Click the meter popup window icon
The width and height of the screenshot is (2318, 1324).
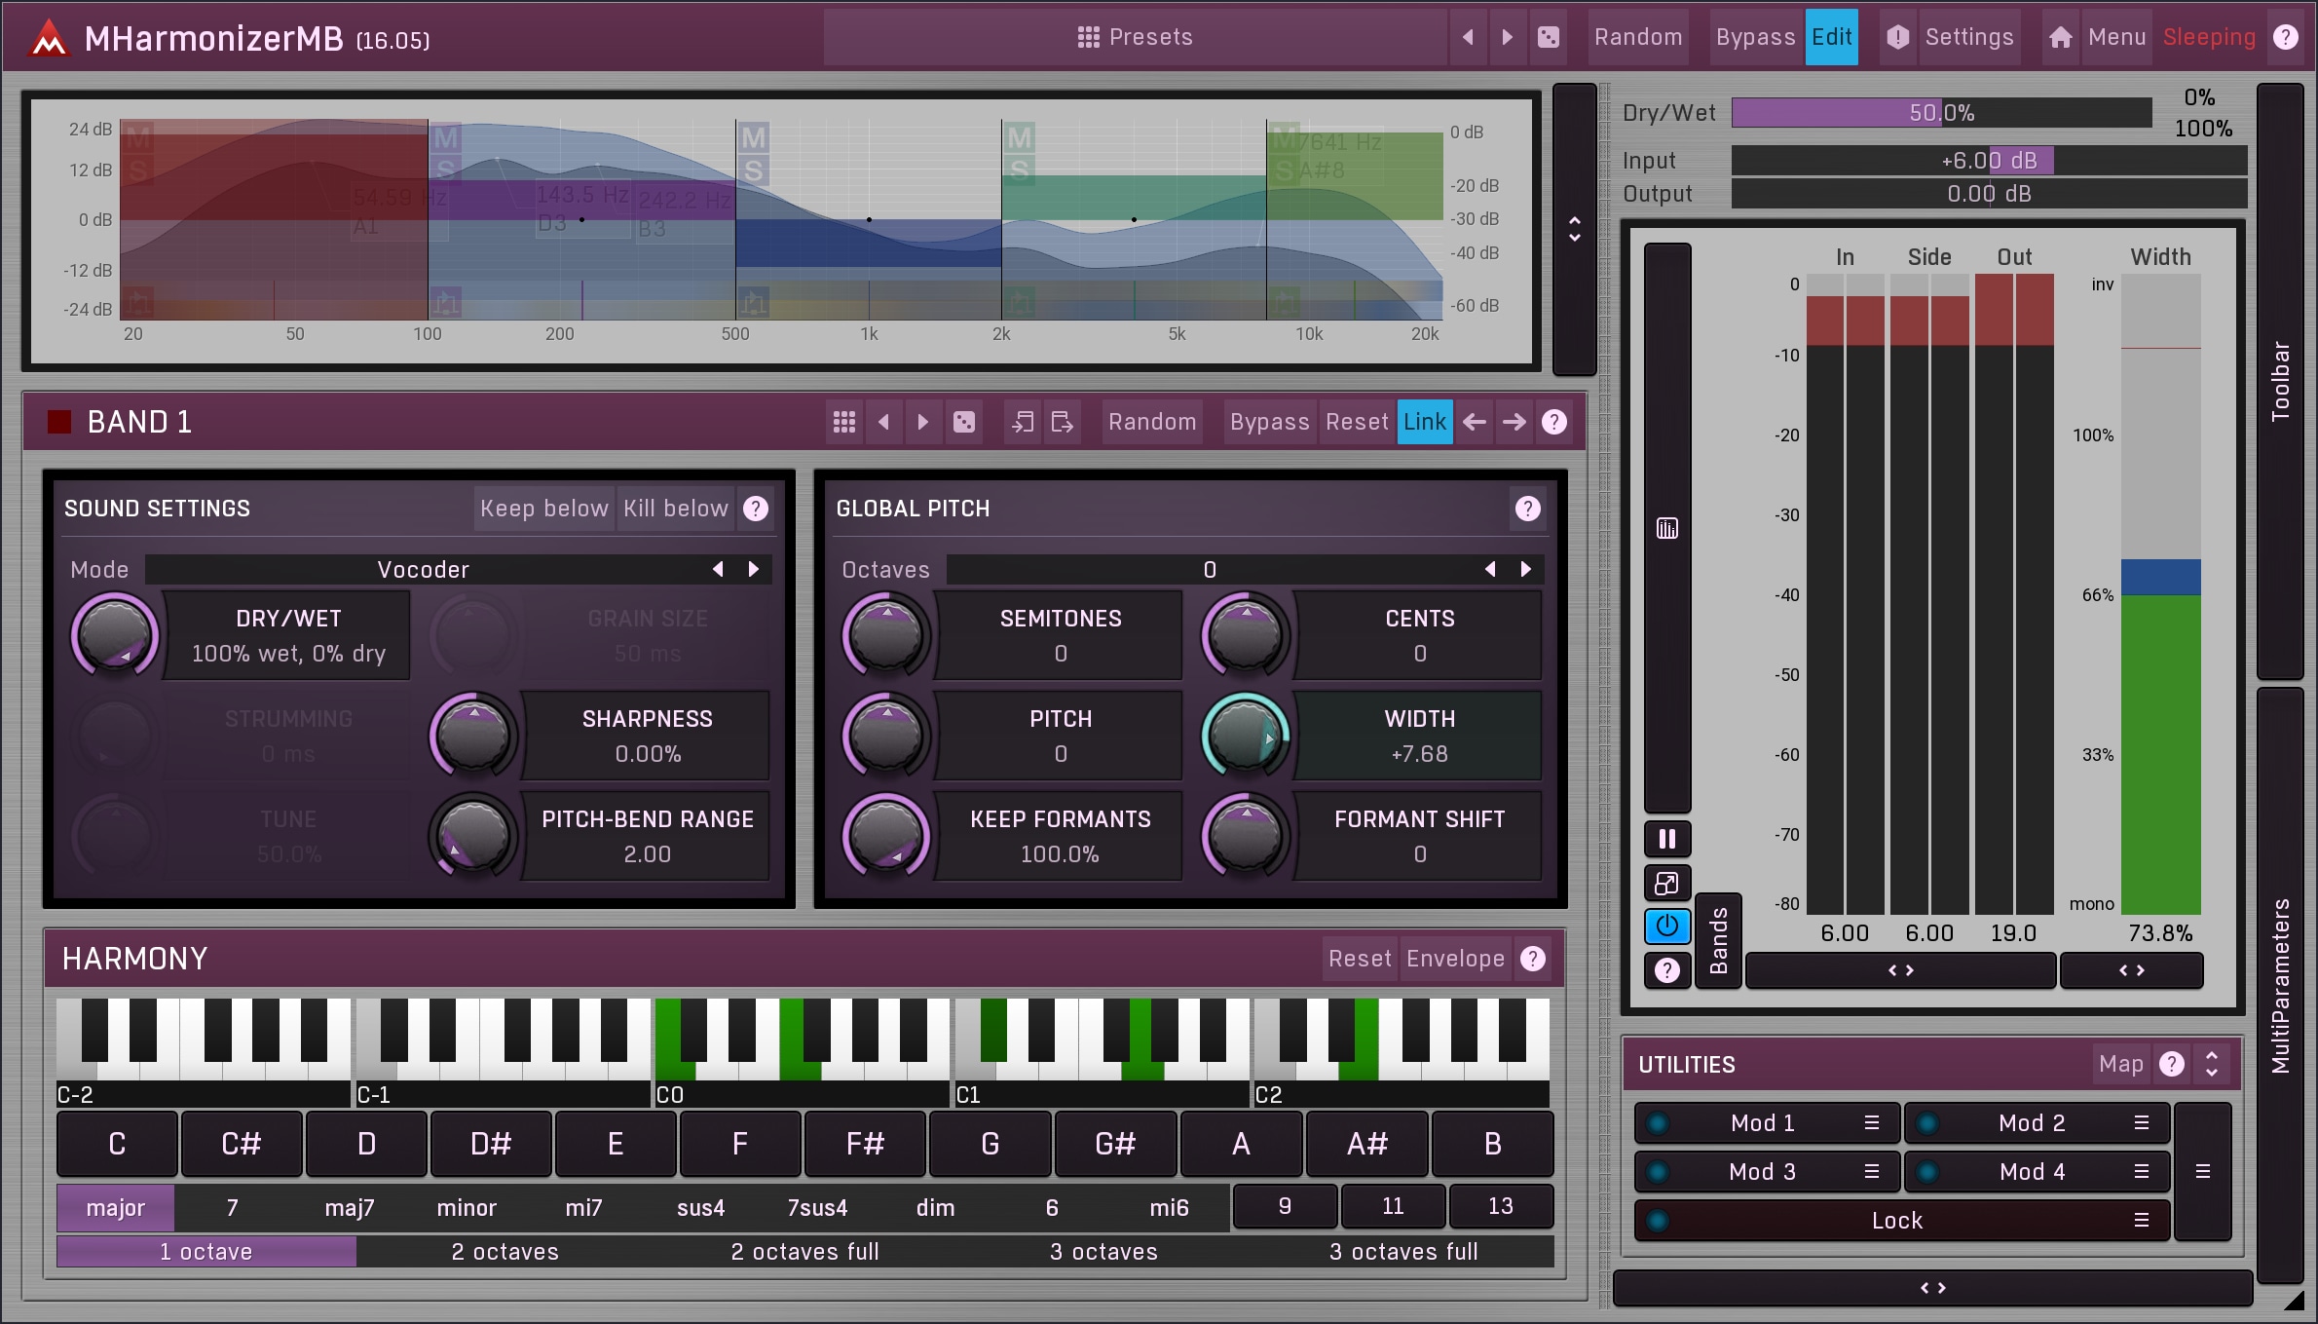[1667, 884]
